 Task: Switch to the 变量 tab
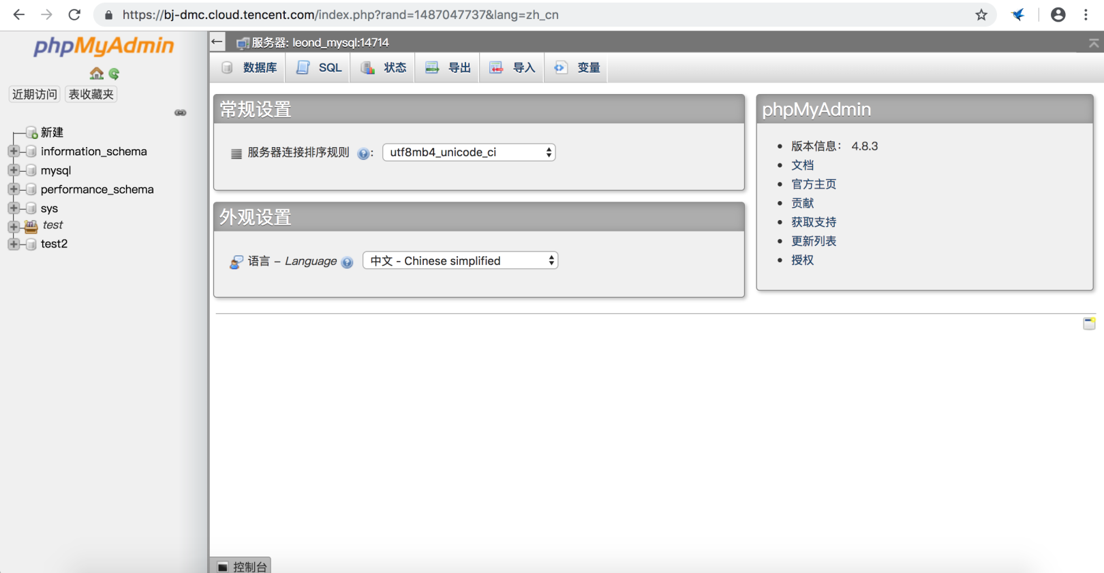tap(577, 67)
